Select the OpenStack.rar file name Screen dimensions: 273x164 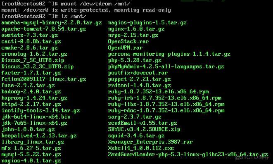128,41
